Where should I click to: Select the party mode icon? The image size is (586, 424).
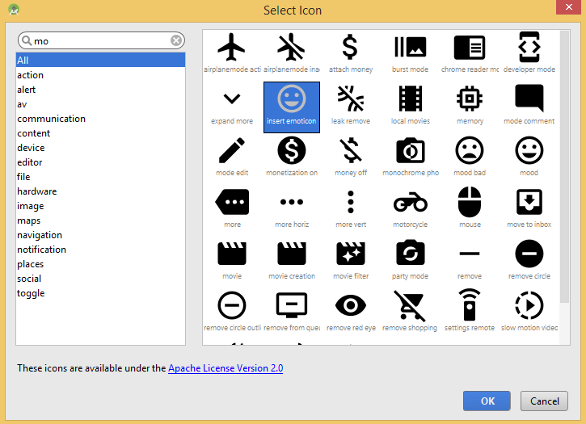411,253
